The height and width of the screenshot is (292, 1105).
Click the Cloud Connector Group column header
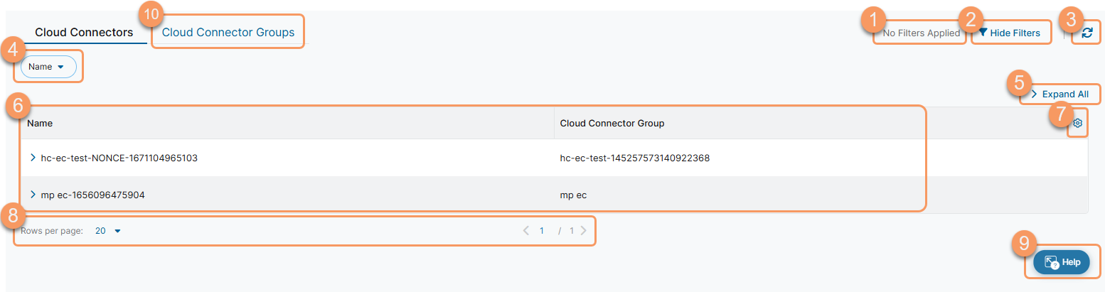[x=612, y=123]
